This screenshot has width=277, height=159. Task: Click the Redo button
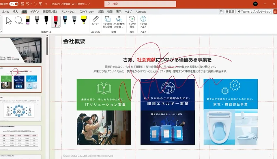coord(35,4)
